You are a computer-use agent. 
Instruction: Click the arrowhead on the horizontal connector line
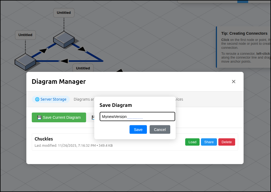coord(64,61)
